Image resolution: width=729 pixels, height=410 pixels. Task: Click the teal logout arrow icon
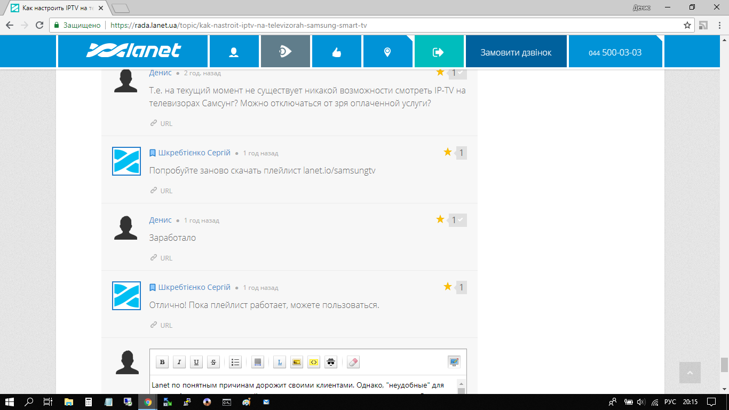(x=438, y=52)
